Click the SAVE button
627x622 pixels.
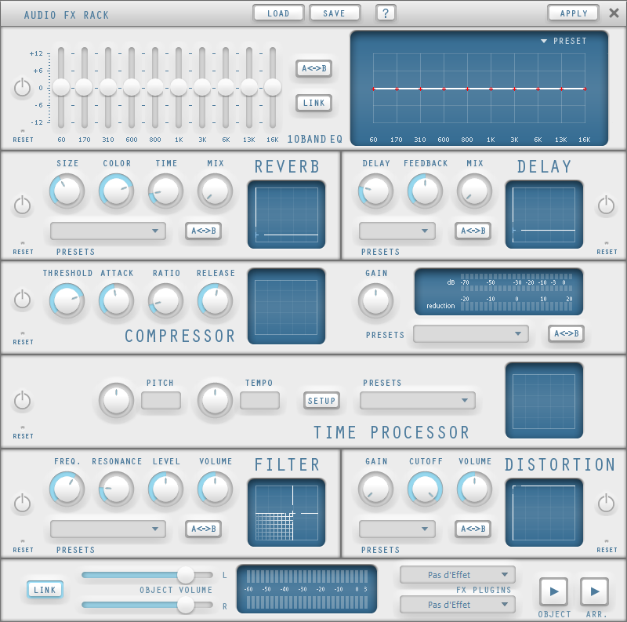tap(335, 13)
